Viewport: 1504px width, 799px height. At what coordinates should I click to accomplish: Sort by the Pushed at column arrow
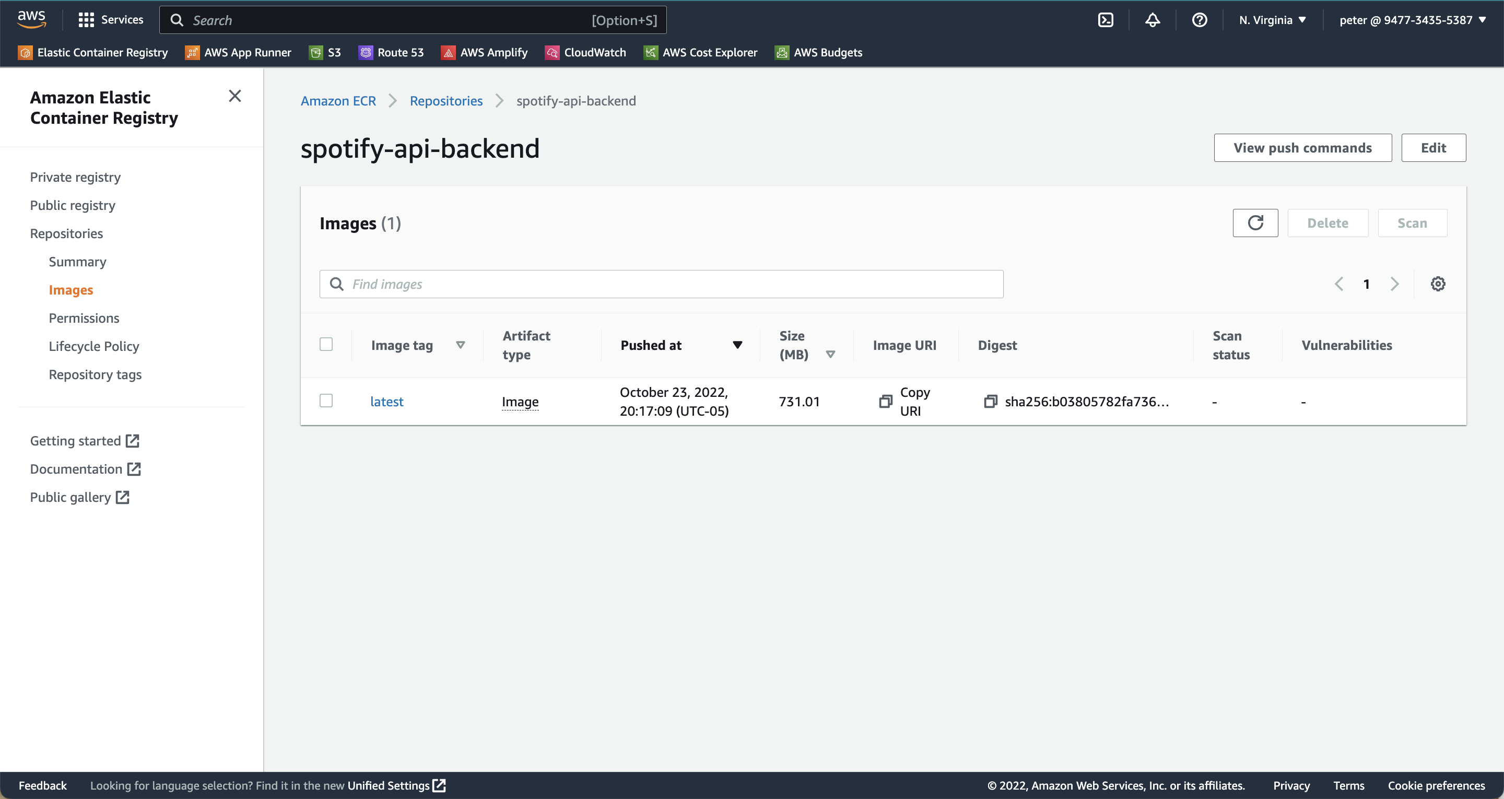(737, 345)
